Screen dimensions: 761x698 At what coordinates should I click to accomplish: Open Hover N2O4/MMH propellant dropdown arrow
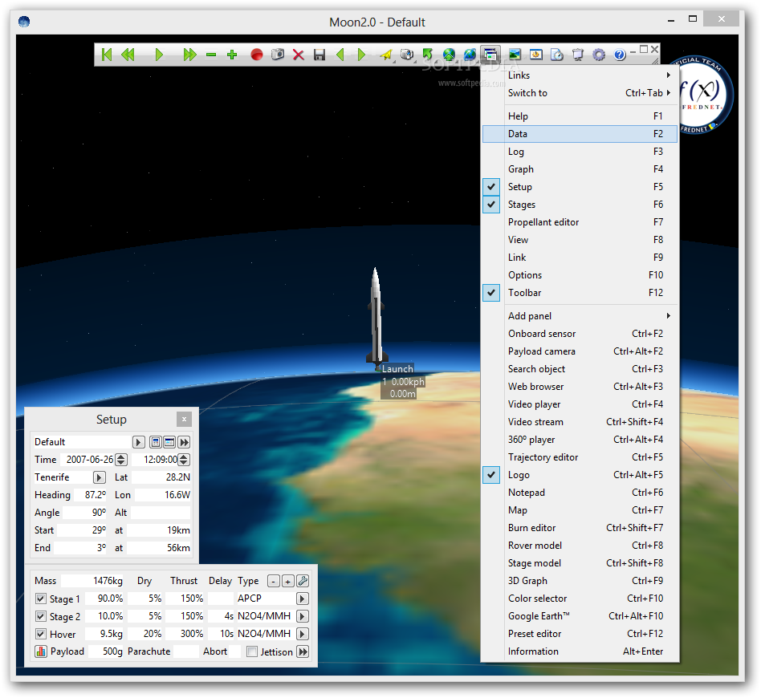click(303, 634)
